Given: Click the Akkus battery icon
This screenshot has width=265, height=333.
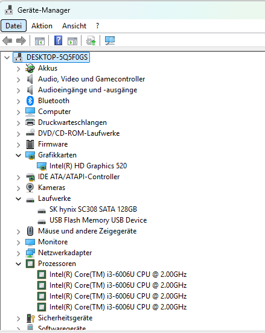Looking at the screenshot, I should point(30,68).
